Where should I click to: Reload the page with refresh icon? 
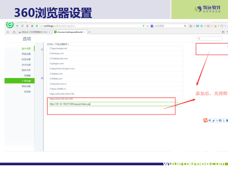pos(22,26)
